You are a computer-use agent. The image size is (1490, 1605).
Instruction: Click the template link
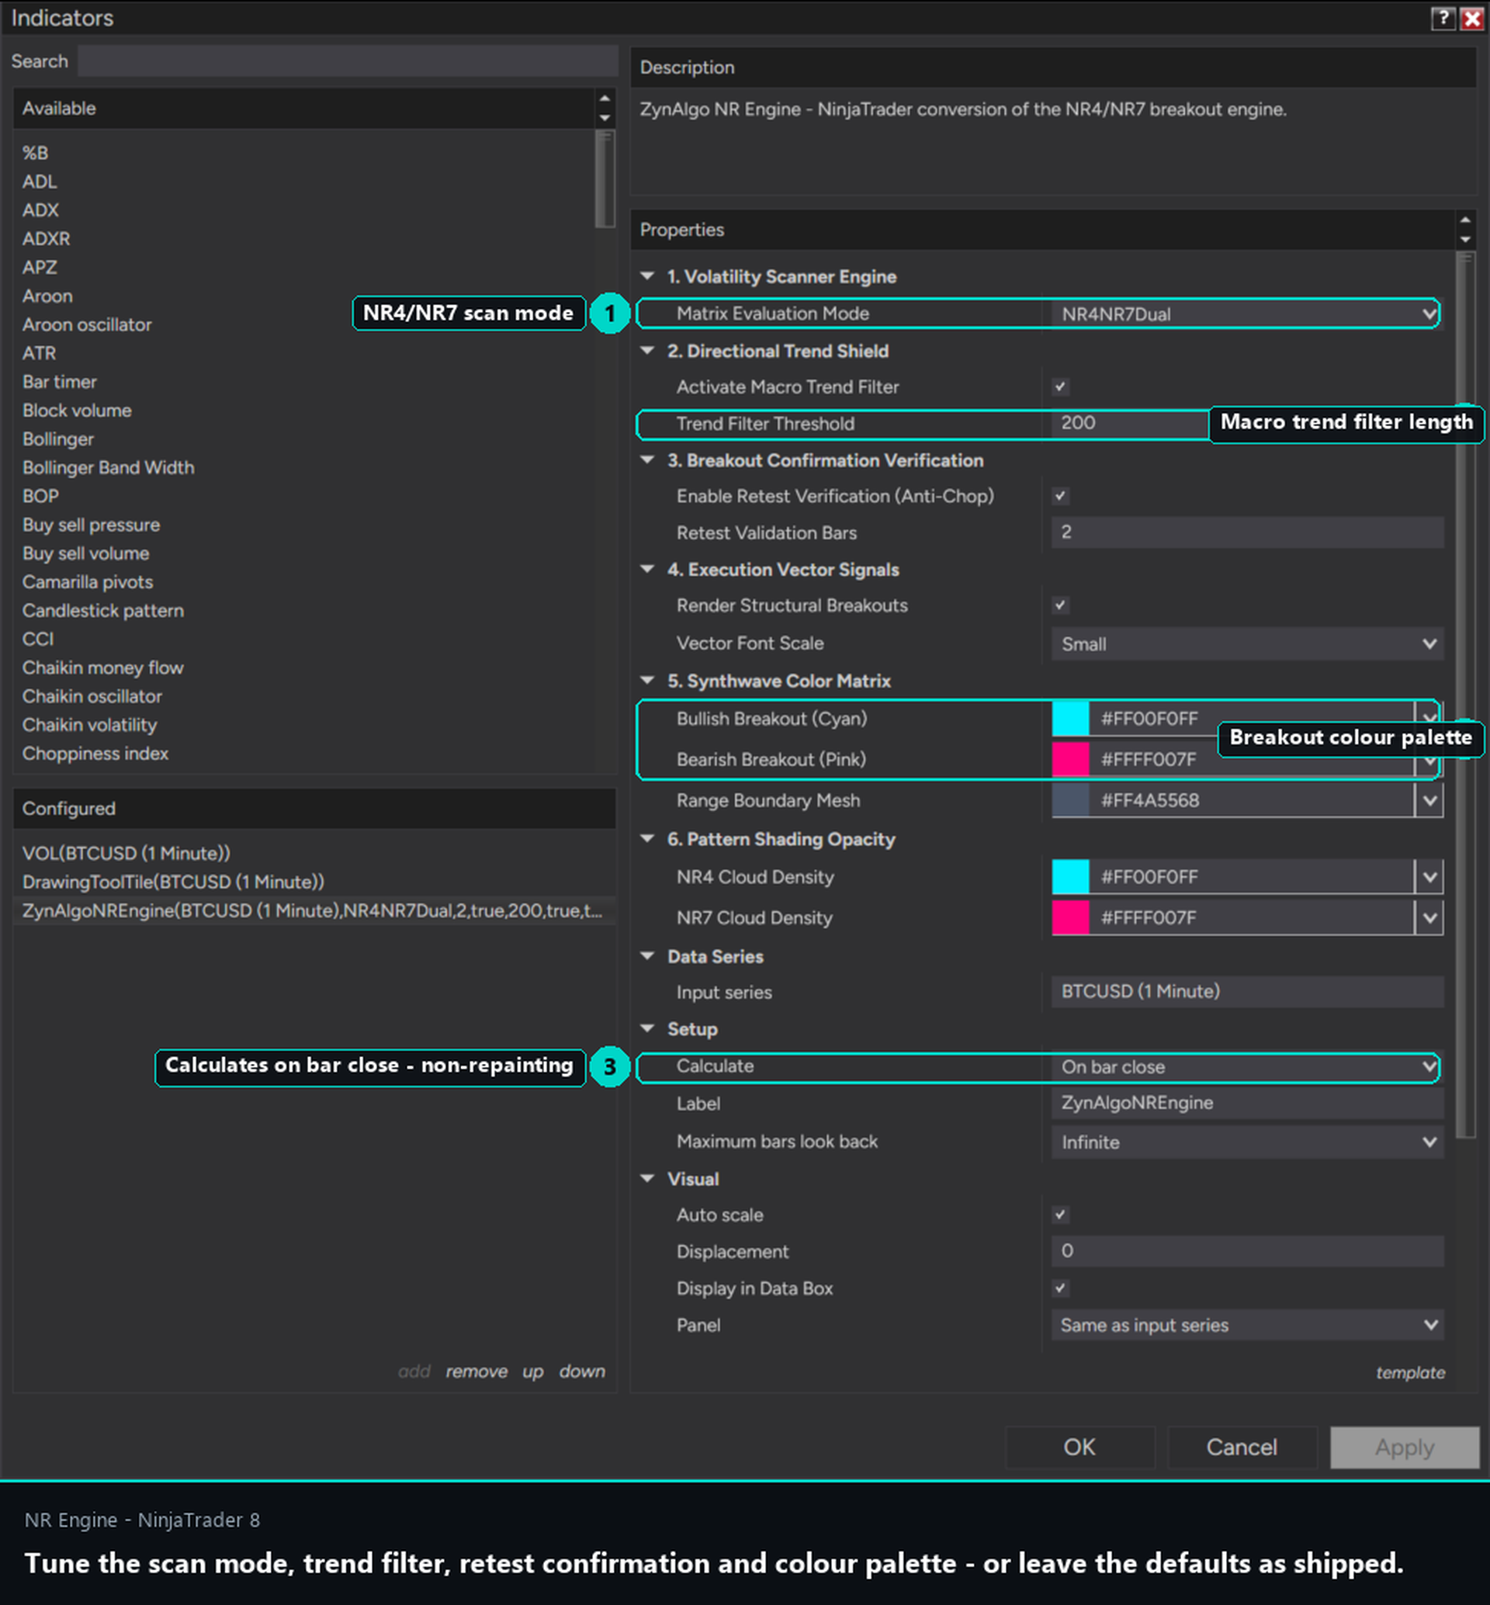[x=1410, y=1373]
